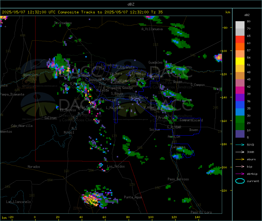Click the 'La_Nora' place label
The height and width of the screenshot is (221, 262).
click(116, 73)
